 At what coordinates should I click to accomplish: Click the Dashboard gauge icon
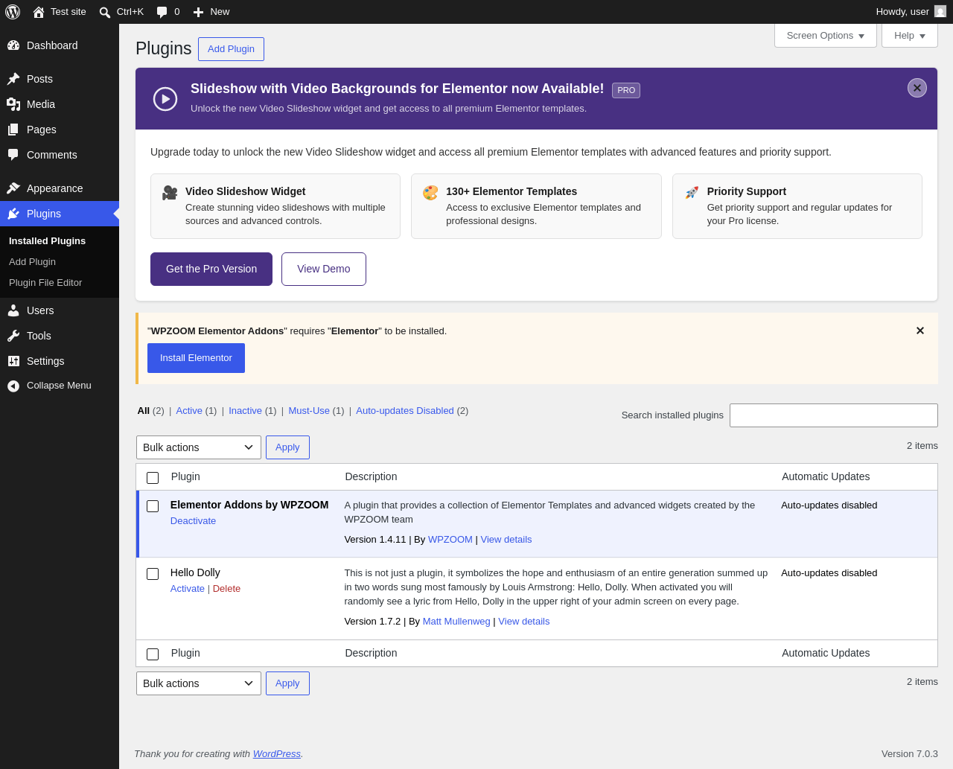pos(13,45)
